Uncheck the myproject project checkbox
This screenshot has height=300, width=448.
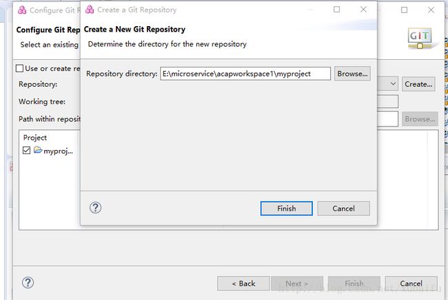(x=26, y=150)
